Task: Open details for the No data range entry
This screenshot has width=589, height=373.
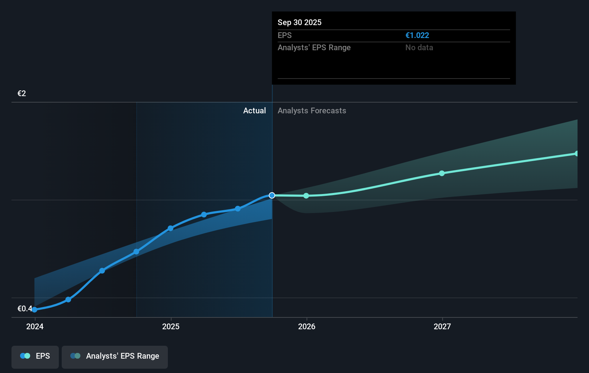Action: click(x=419, y=47)
